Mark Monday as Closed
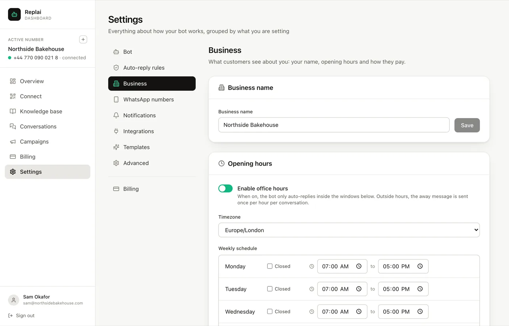The image size is (509, 326). point(270,266)
